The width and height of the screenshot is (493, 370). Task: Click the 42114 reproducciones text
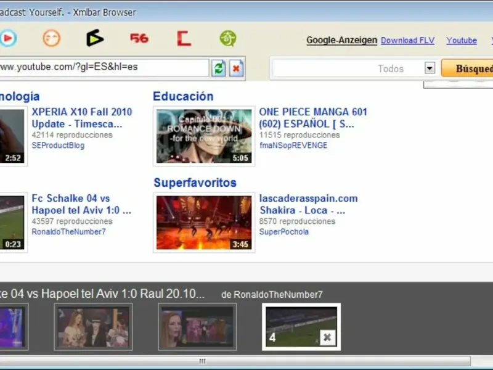pyautogui.click(x=72, y=135)
